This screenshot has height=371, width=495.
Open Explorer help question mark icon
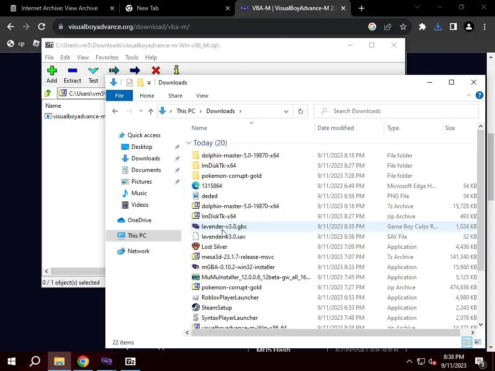click(479, 95)
